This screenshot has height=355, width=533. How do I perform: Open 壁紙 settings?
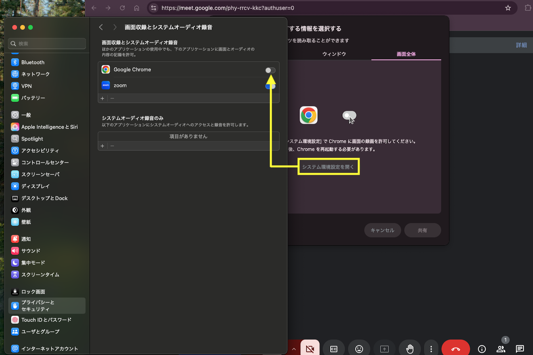point(47,222)
